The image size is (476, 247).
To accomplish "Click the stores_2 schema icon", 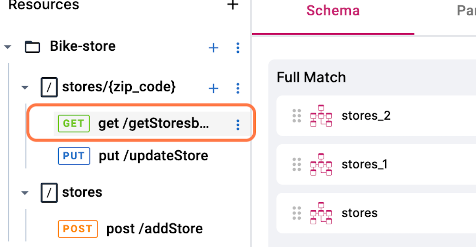I will (321, 116).
